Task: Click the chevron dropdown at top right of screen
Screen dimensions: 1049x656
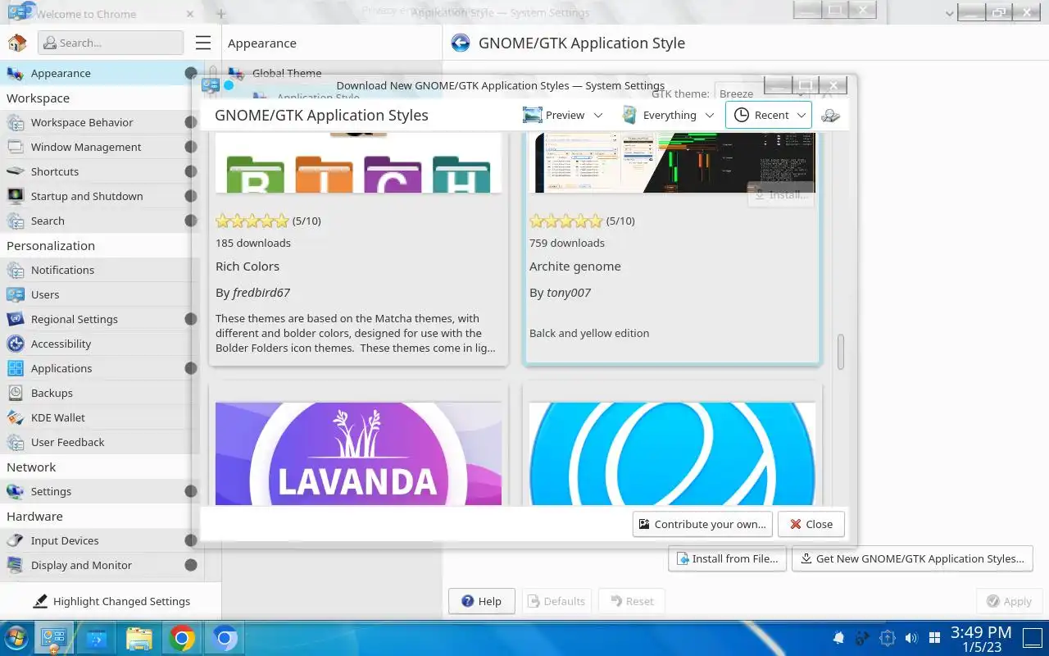Action: pos(950,13)
